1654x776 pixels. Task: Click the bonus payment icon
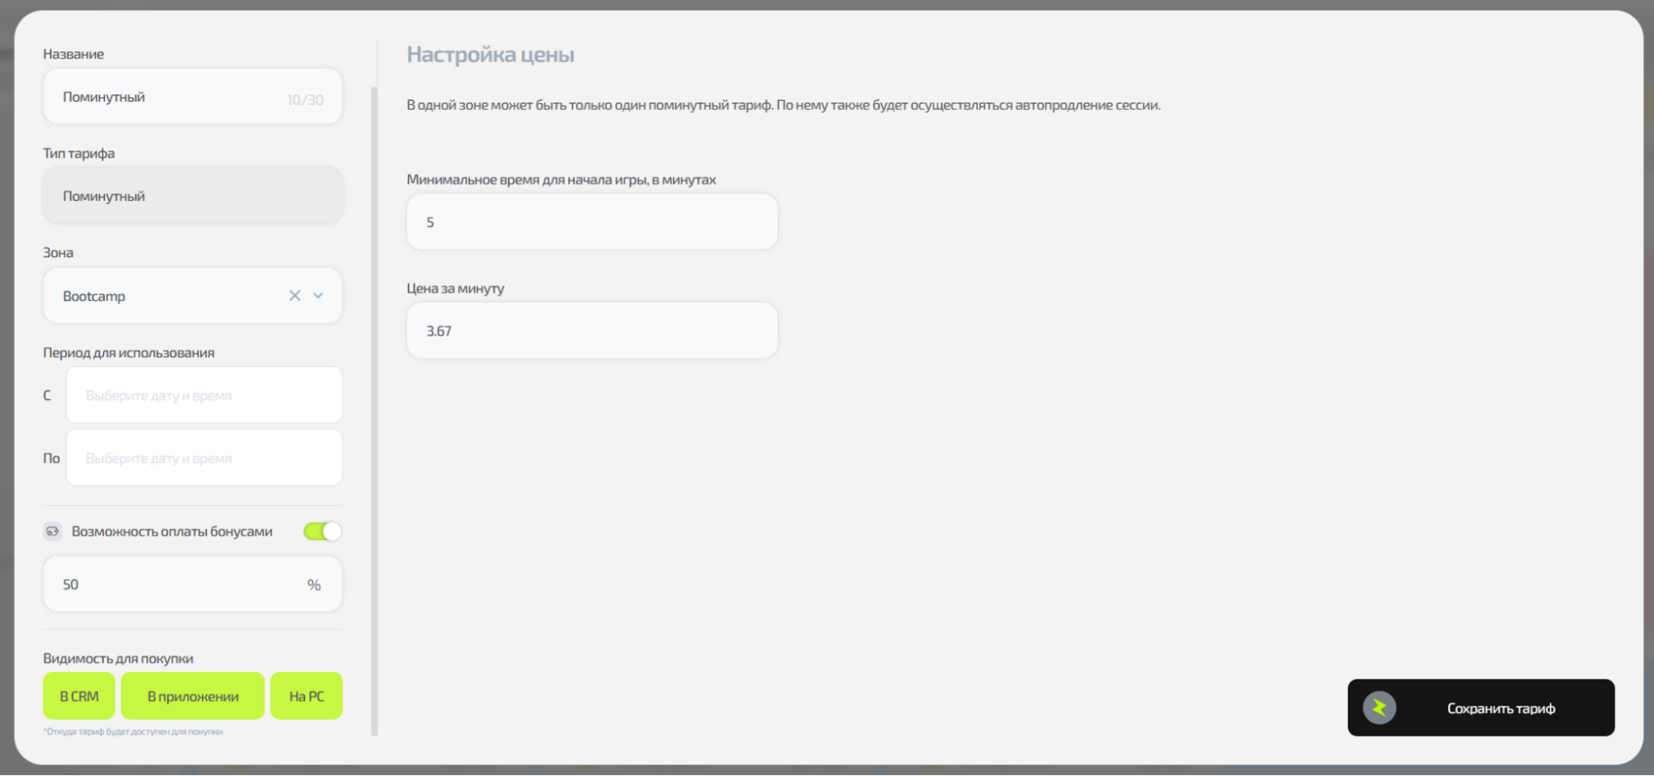tap(53, 531)
